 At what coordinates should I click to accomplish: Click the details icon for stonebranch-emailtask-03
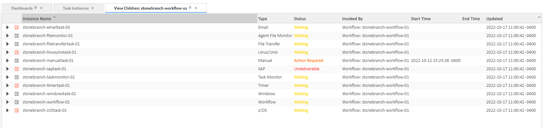click(17, 27)
